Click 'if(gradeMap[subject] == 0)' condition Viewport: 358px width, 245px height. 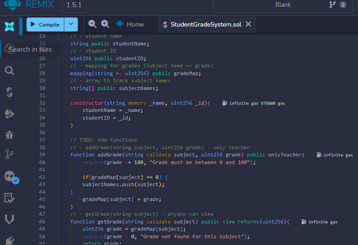click(x=122, y=177)
